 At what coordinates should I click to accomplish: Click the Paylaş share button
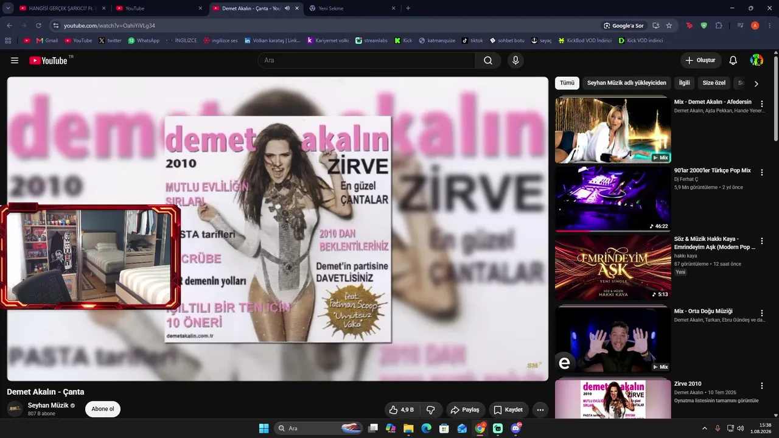coord(465,410)
